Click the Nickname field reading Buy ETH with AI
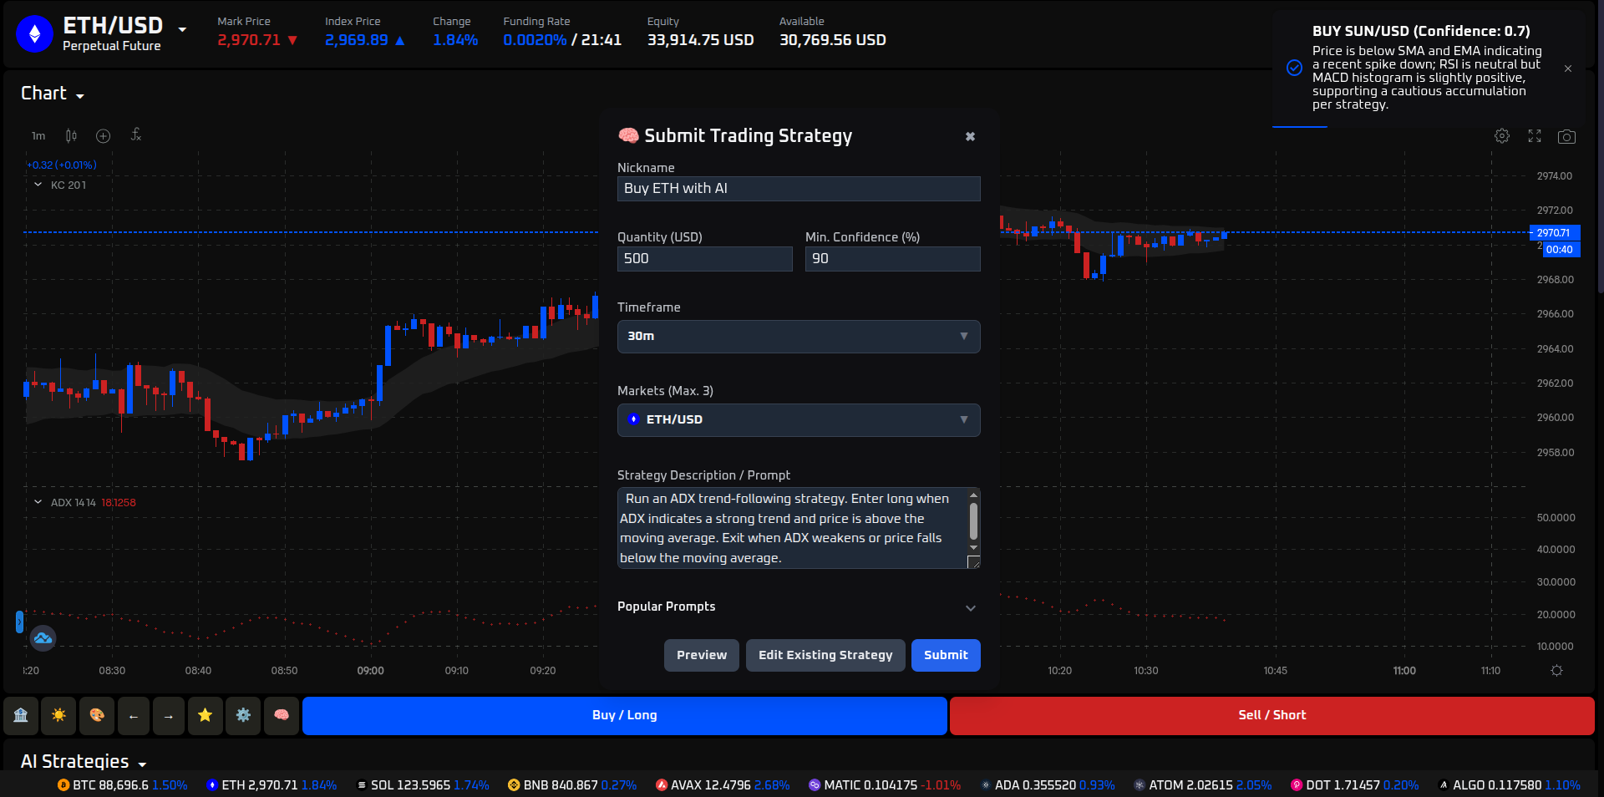 coord(798,189)
